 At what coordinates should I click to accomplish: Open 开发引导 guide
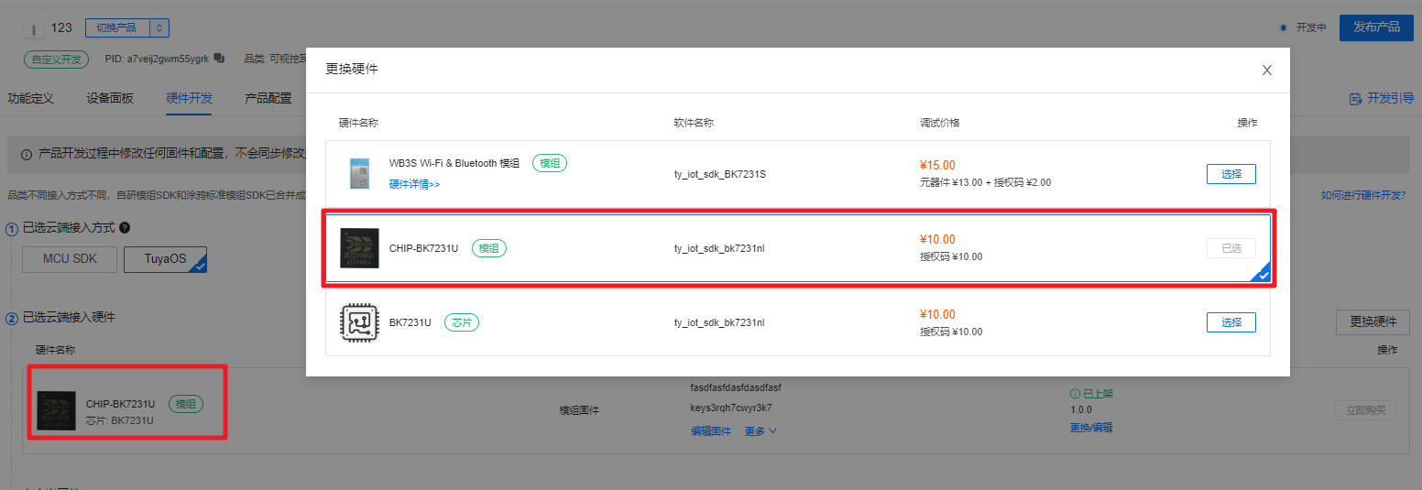click(1382, 98)
